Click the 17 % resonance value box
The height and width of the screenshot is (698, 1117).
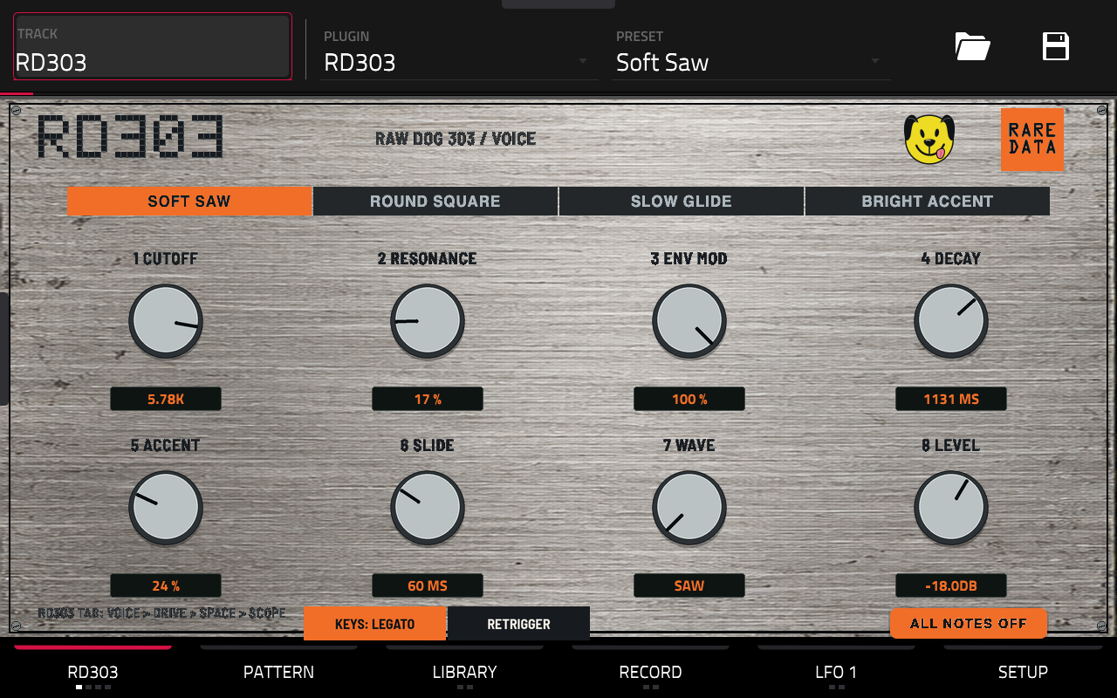point(428,399)
